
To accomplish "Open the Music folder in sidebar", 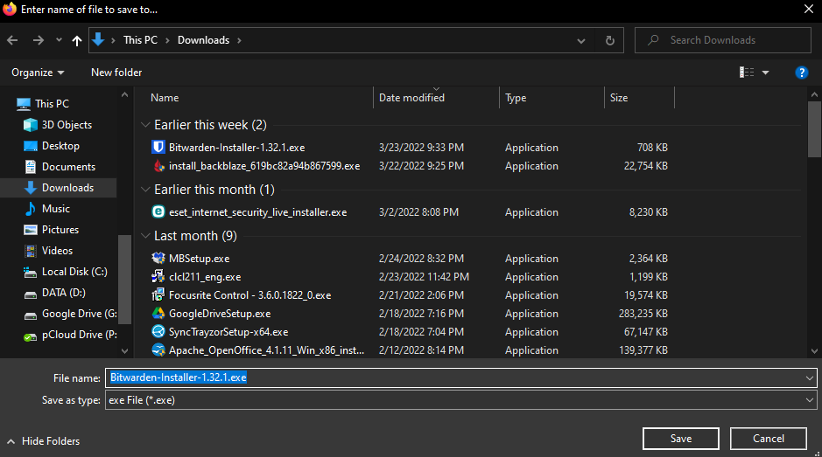I will (56, 209).
